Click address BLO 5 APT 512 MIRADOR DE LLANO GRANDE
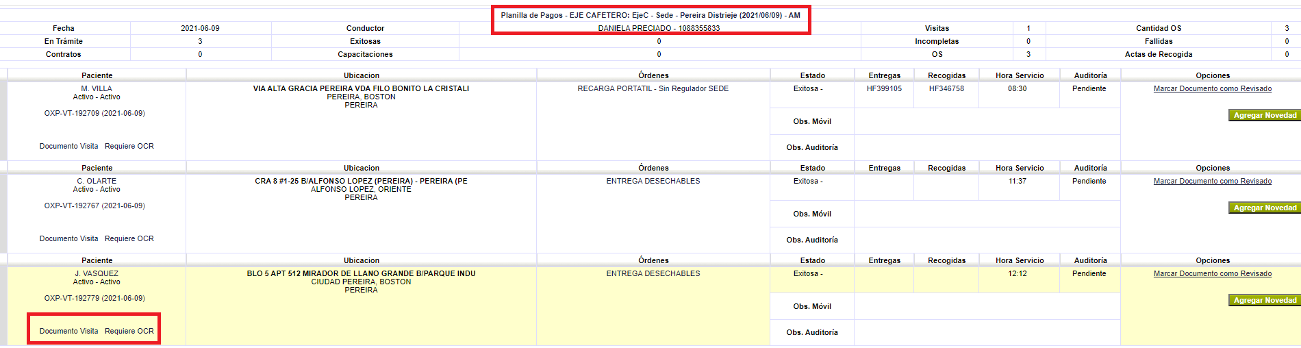1301x348 pixels. pos(361,274)
